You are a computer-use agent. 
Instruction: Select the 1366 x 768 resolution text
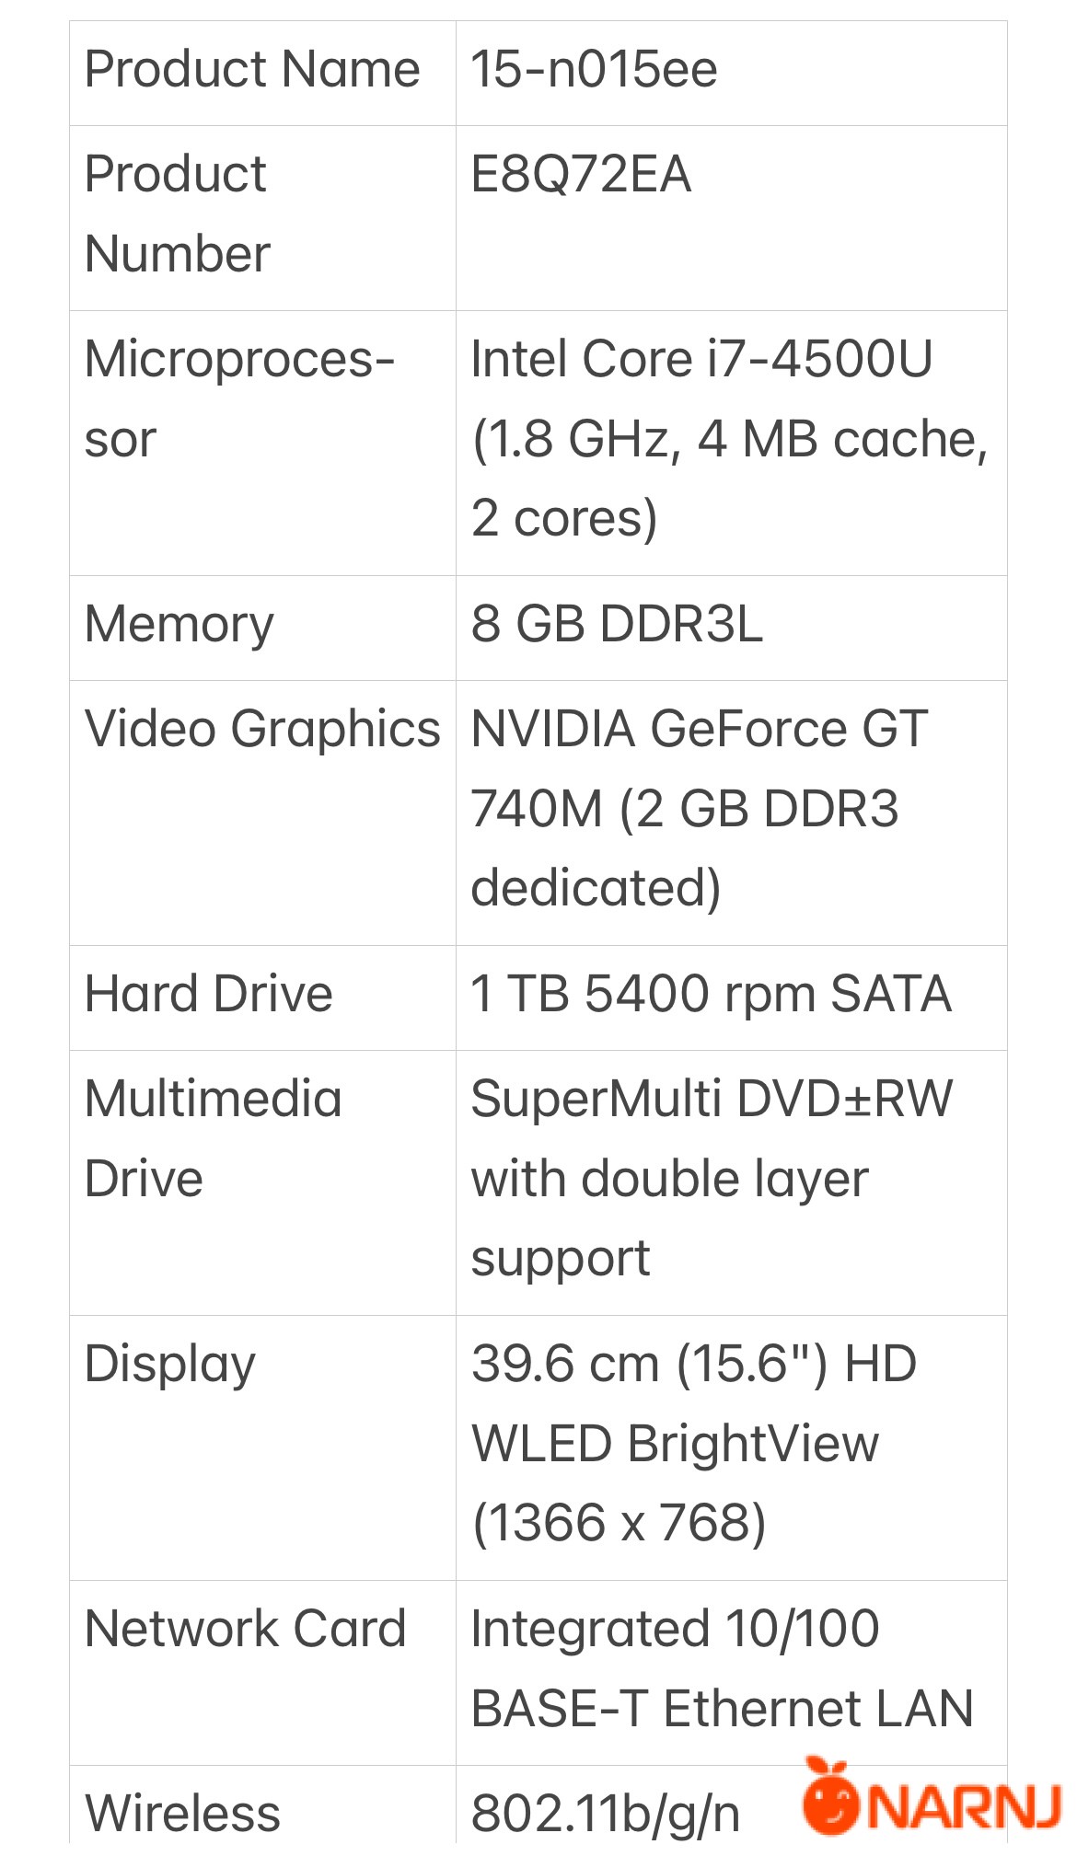[x=619, y=1524]
